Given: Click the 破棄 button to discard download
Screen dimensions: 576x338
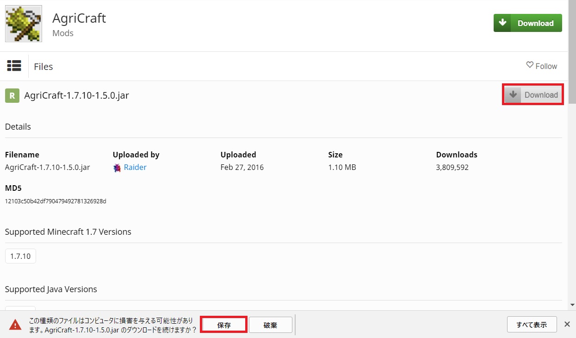Looking at the screenshot, I should [x=271, y=325].
